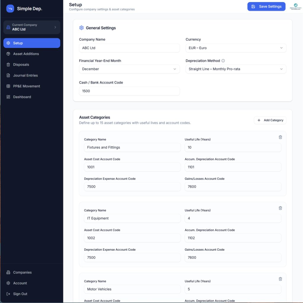Edit the Cash / Bank Account Code field
Screen dimensions: 303x303
click(129, 91)
